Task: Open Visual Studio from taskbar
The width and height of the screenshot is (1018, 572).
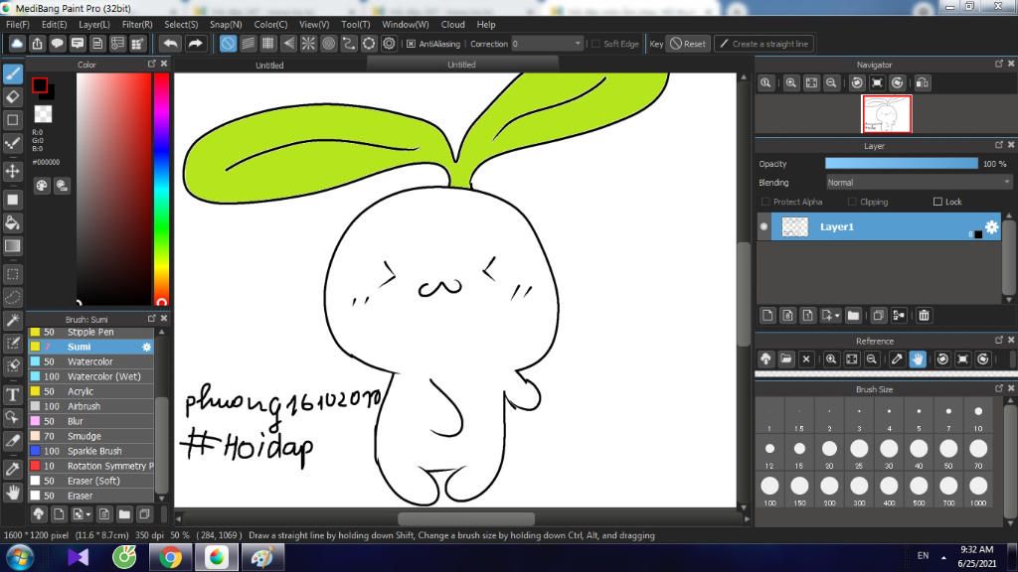Action: (78, 557)
